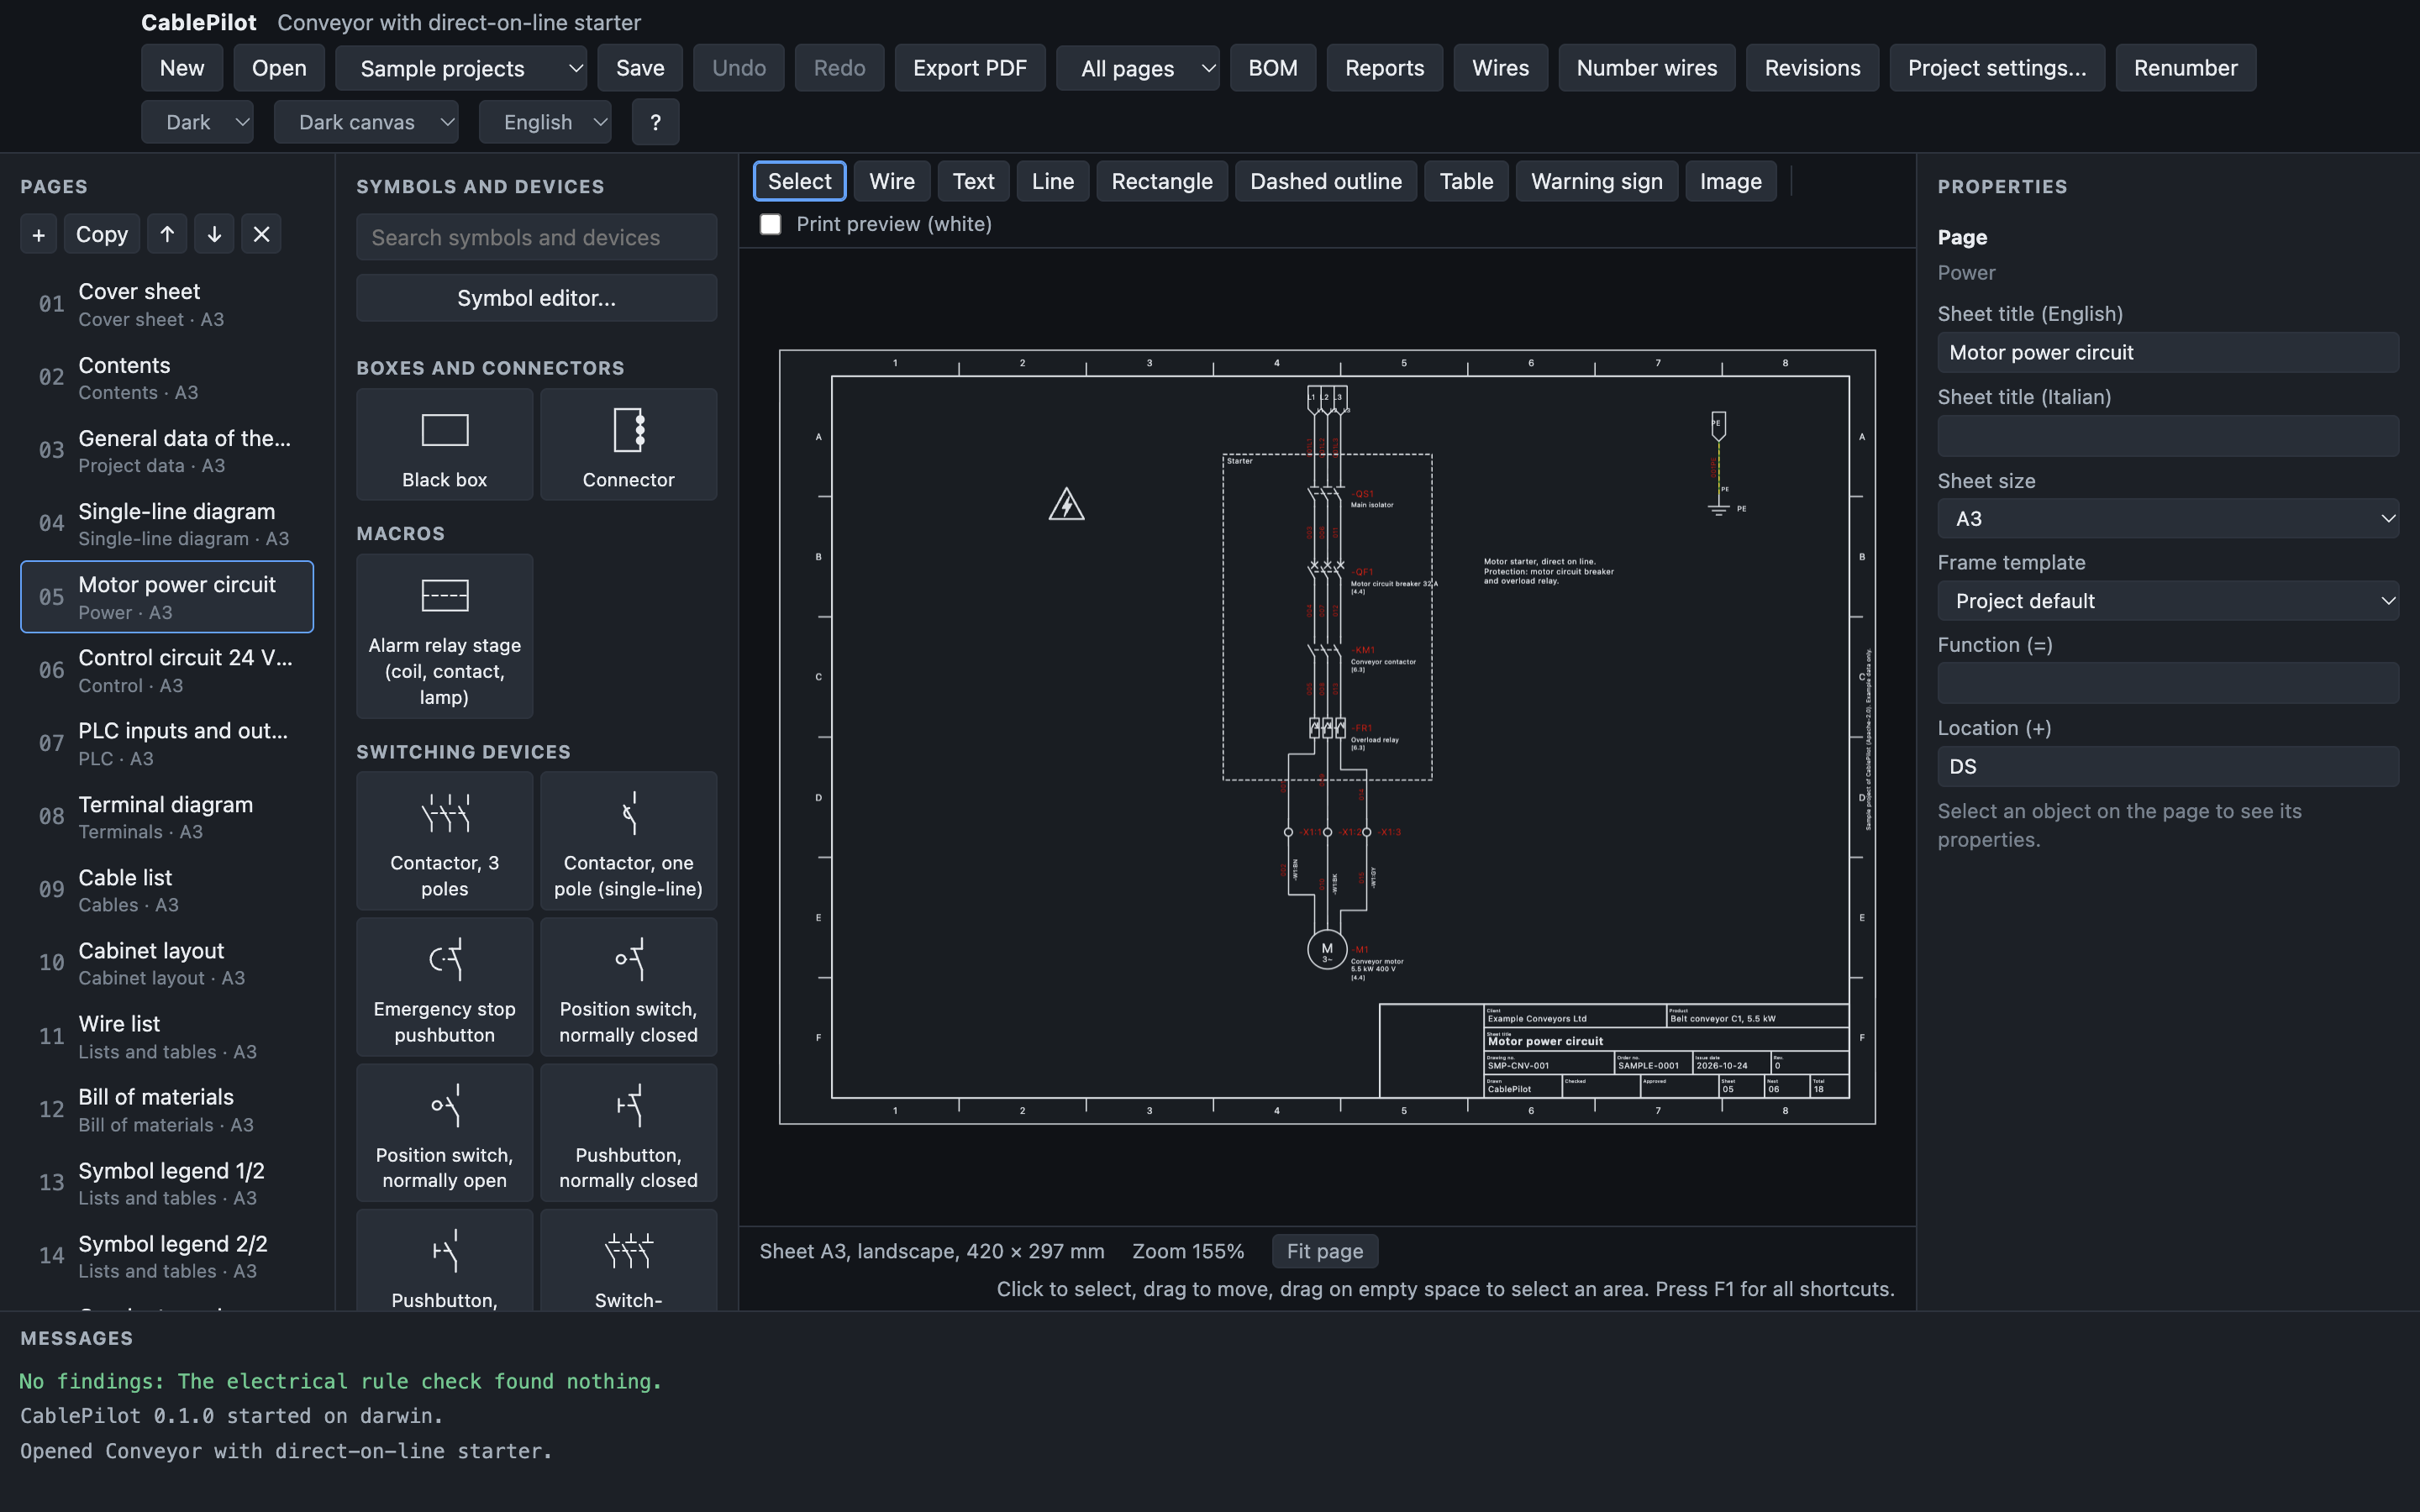Delete the page with the X icon

tap(261, 234)
